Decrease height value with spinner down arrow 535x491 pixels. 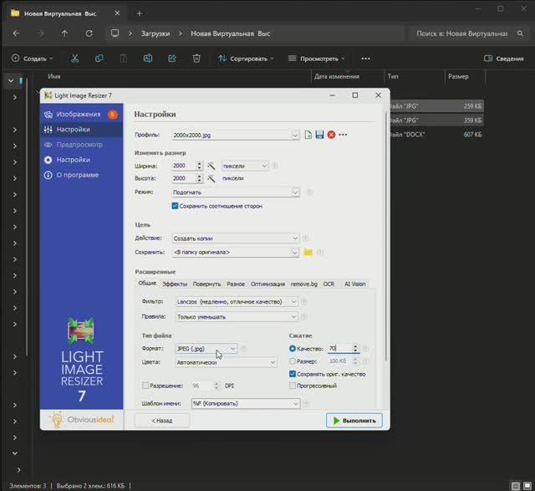(199, 181)
